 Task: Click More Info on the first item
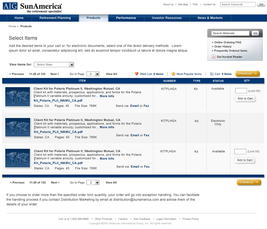coord(107,96)
